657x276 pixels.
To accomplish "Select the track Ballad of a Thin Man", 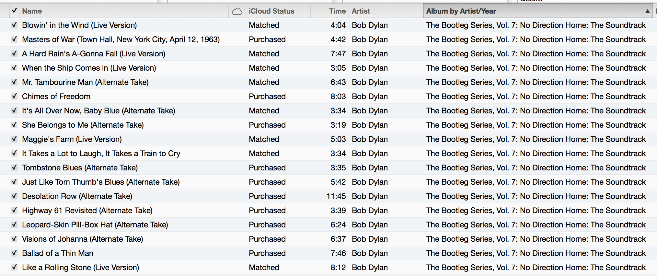I will tap(58, 253).
